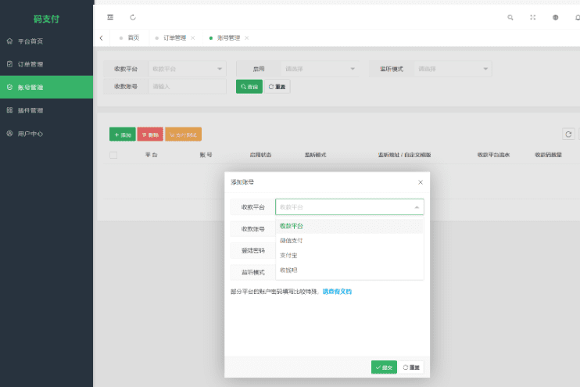Open the 启用 filter dropdown
The height and width of the screenshot is (387, 580).
click(320, 69)
